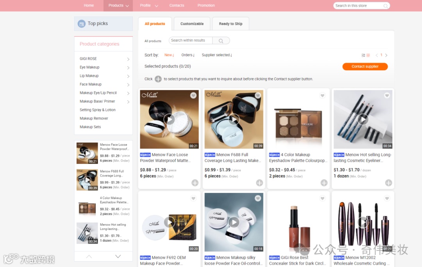The width and height of the screenshot is (422, 267).
Task: Favorite Menow Makeup silky powder with heart
Action: click(258, 198)
